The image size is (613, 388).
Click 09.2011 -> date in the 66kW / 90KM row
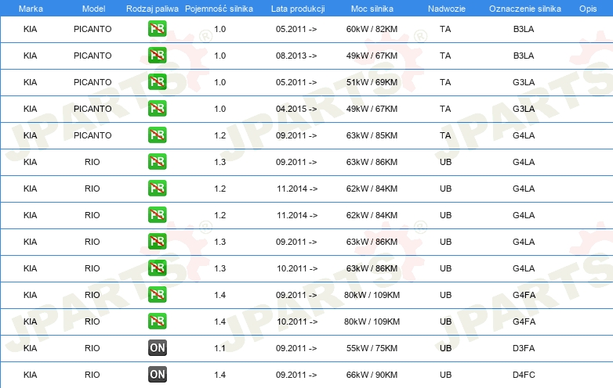click(296, 375)
